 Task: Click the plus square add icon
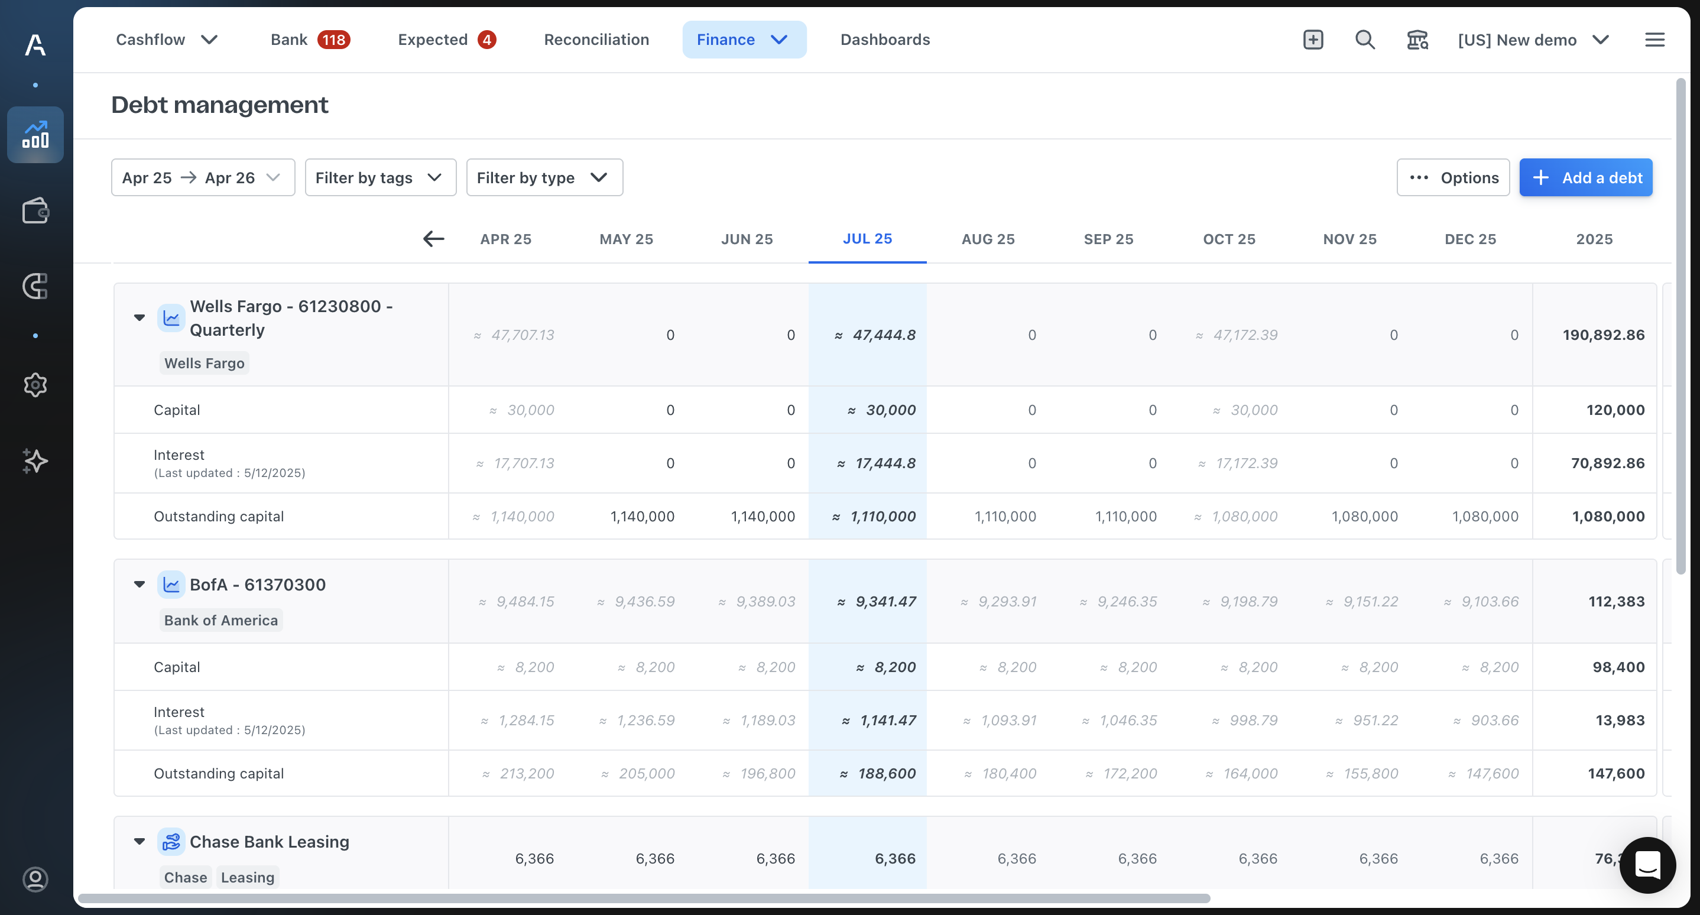point(1313,40)
